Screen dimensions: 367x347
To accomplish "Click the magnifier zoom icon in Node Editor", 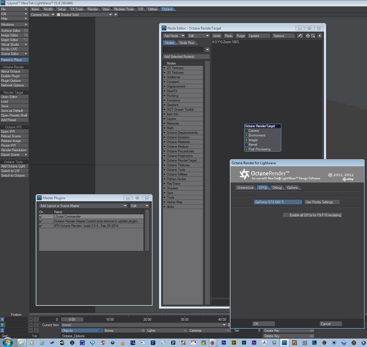I will [x=313, y=36].
